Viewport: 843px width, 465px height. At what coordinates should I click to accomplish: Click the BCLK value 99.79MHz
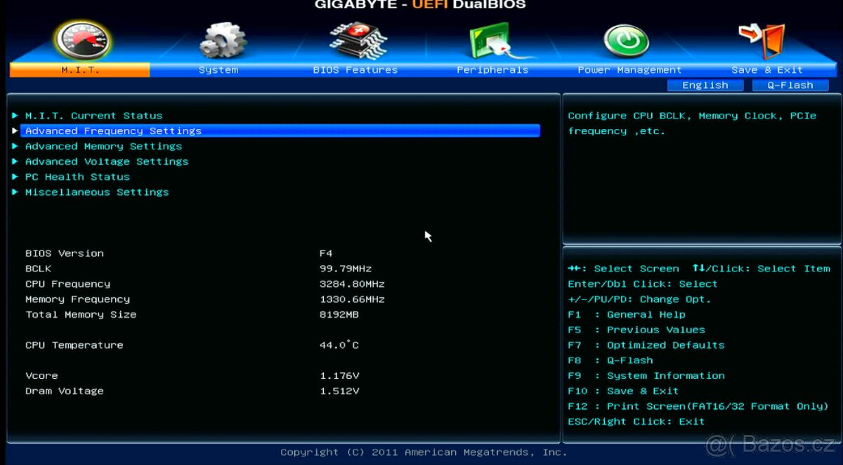click(x=346, y=269)
